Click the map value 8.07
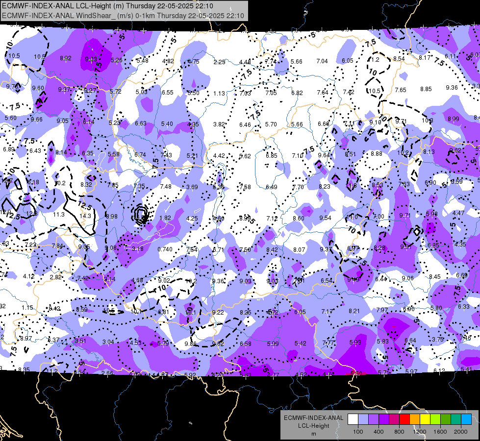The height and width of the screenshot is (441, 480). click(x=299, y=250)
